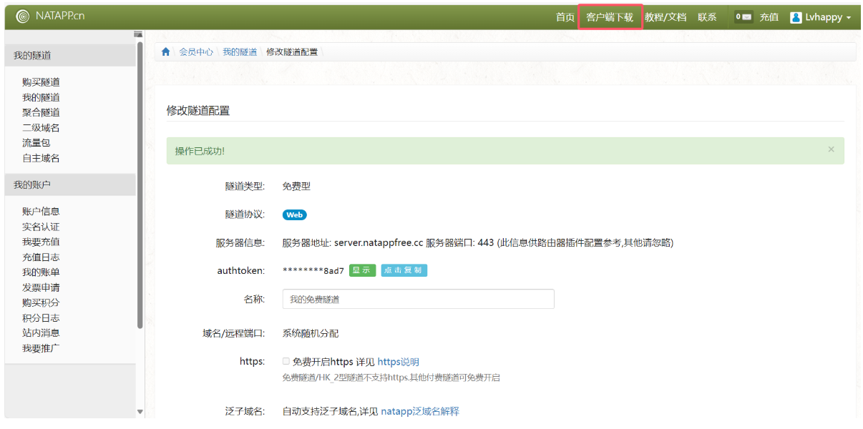Click the 我的隧道 sidebar section header

70,55
